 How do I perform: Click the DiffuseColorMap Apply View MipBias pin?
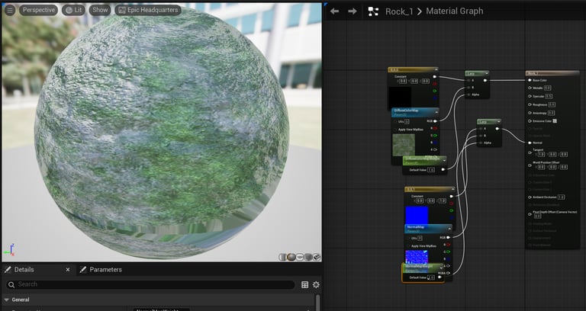[395, 130]
